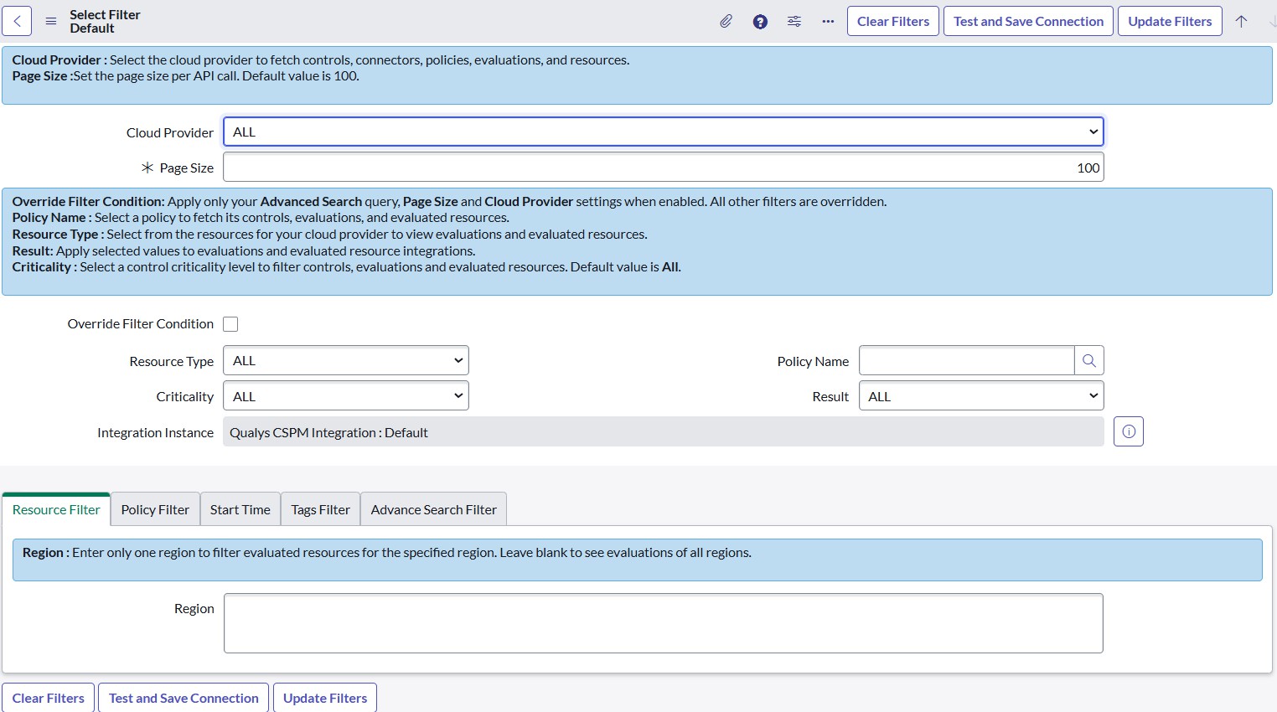
Task: Go back using the left chevron button
Action: pyautogui.click(x=17, y=22)
